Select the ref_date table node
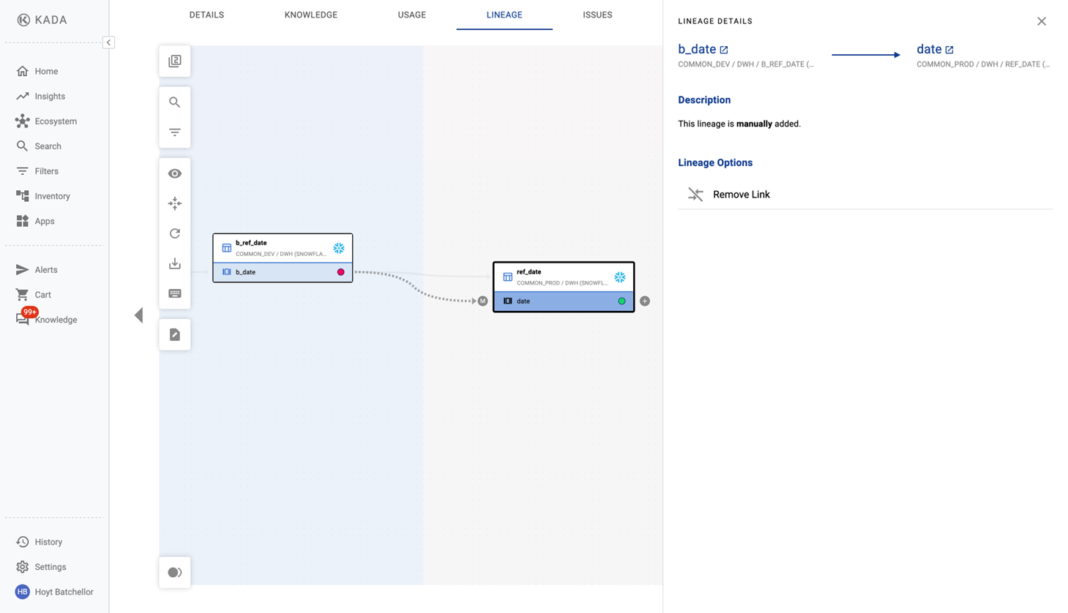 562,277
